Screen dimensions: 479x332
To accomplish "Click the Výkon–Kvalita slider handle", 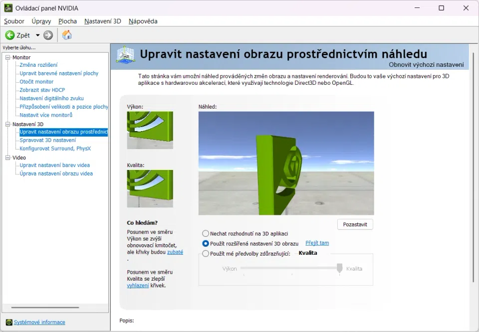I will (339, 268).
